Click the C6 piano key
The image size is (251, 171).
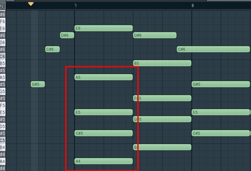pyautogui.click(x=3, y=56)
